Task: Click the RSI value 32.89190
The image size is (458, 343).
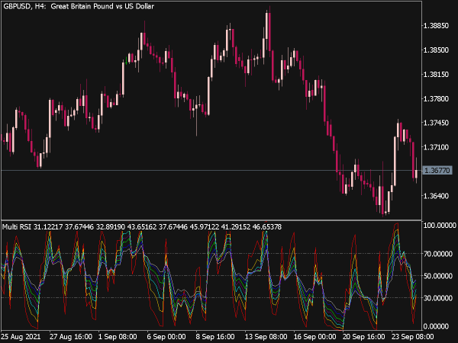Action: [111, 226]
